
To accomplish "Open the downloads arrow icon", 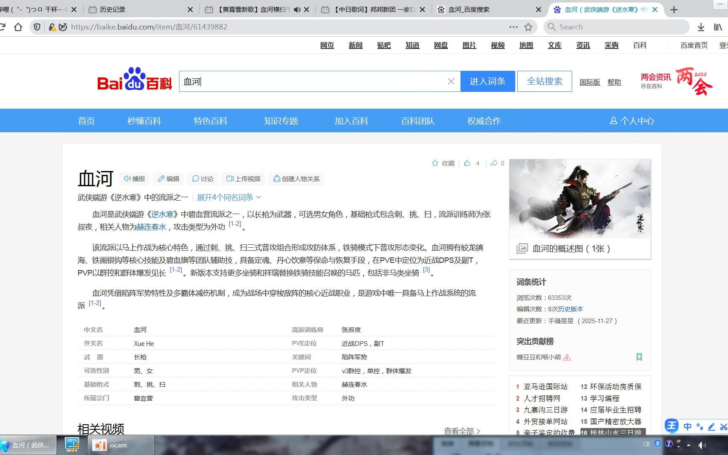I will click(x=701, y=27).
